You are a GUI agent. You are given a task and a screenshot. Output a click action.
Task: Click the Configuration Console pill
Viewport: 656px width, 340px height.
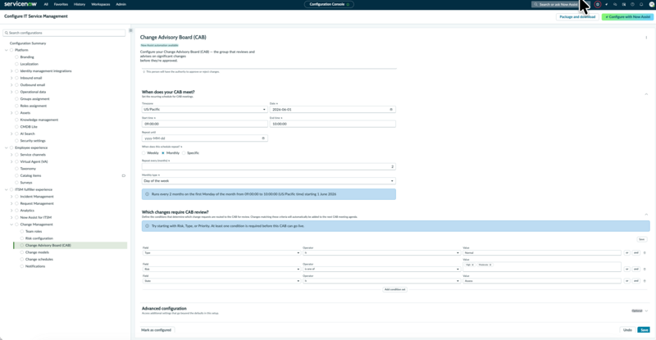pyautogui.click(x=329, y=4)
